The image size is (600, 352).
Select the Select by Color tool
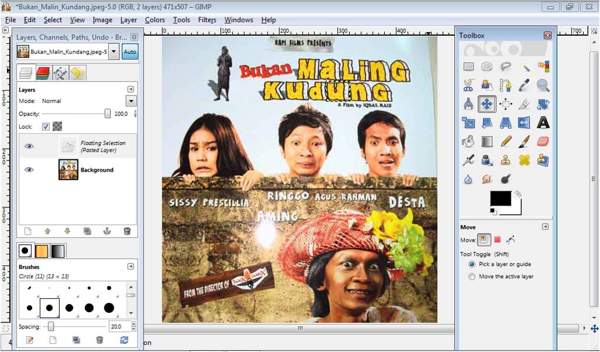click(543, 67)
